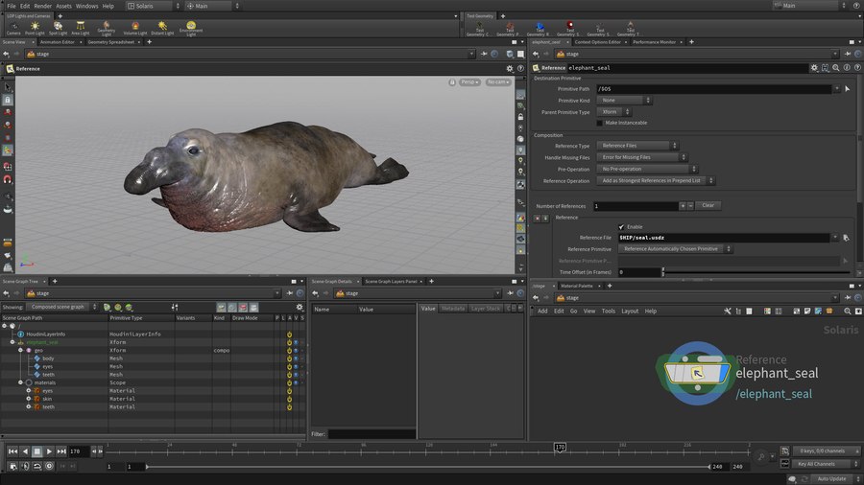Open the Handle Missing Files dropdown
This screenshot has height=485, width=864.
[x=642, y=157]
